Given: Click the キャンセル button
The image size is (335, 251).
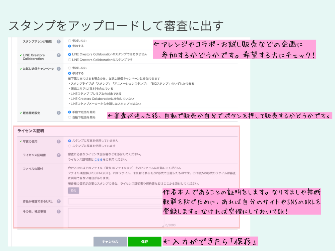Looking at the screenshot, I should point(110,241).
